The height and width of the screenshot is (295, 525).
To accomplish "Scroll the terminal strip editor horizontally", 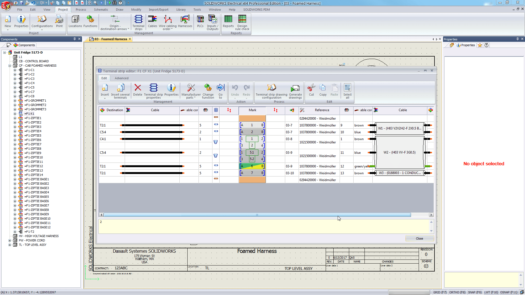I will 257,215.
